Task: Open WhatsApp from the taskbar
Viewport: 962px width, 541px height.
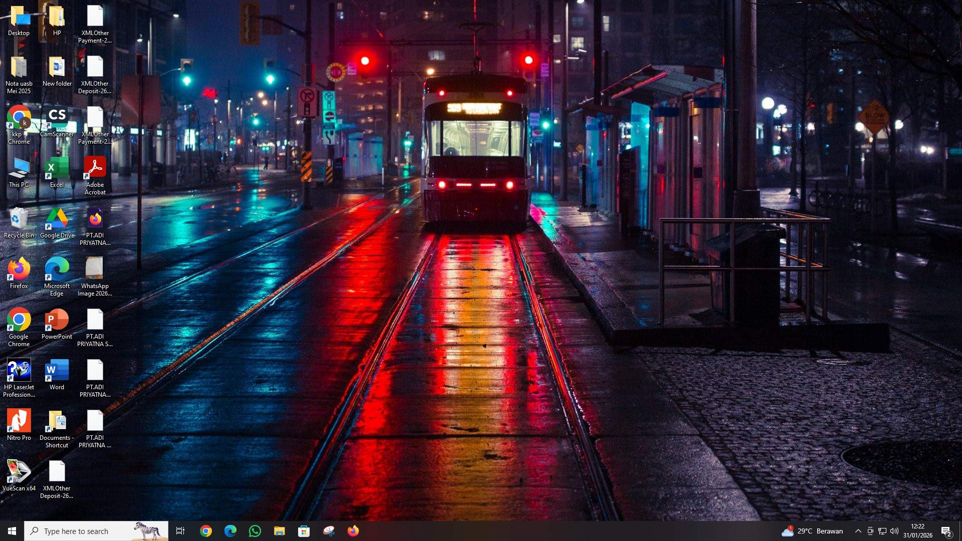Action: [255, 530]
